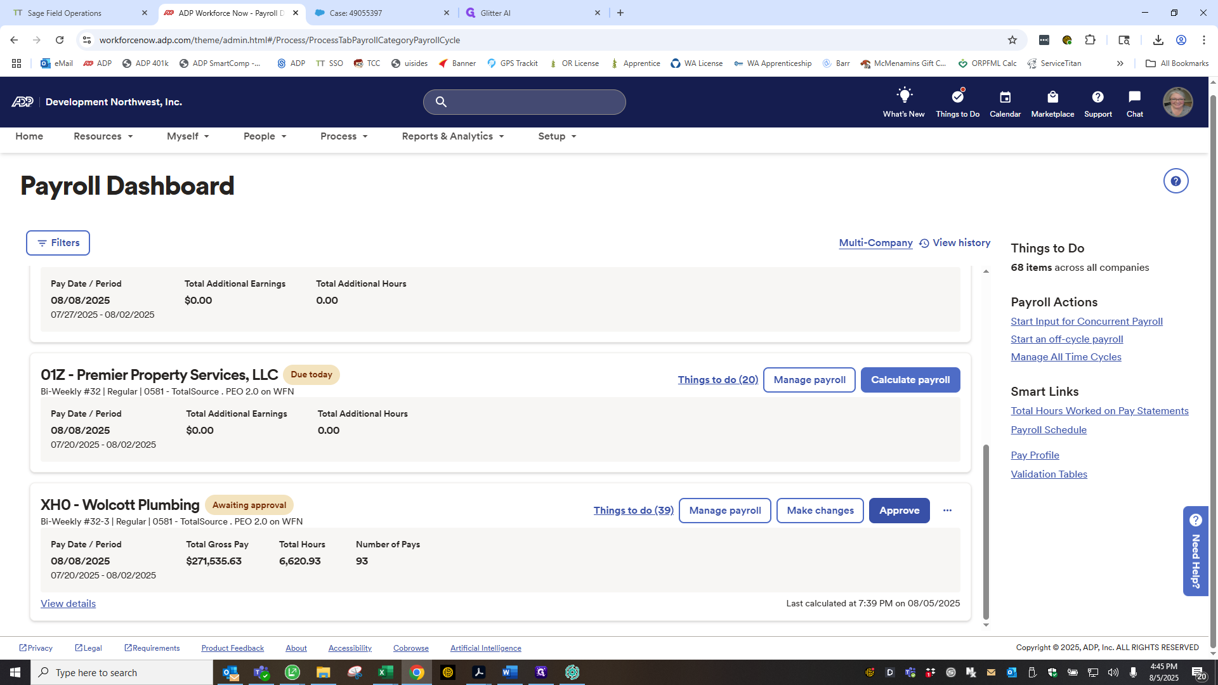Click Windows taskbar search box

122,672
